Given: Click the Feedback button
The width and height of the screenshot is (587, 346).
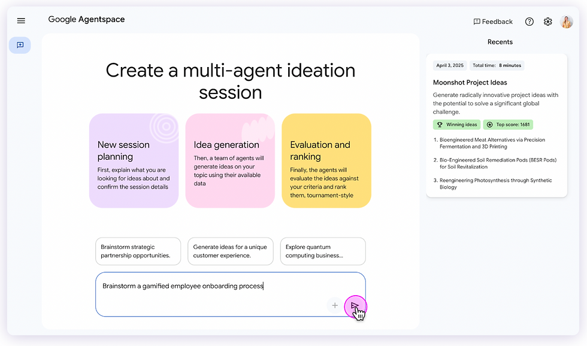Looking at the screenshot, I should 493,22.
